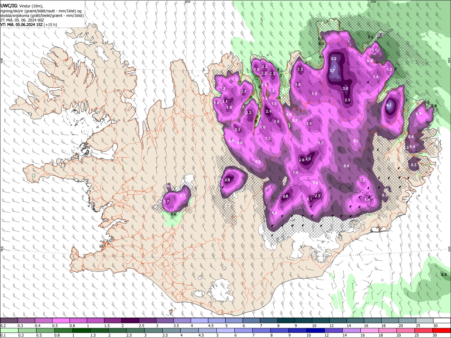Click the '2.4' precipitation value on the map

tap(268, 111)
